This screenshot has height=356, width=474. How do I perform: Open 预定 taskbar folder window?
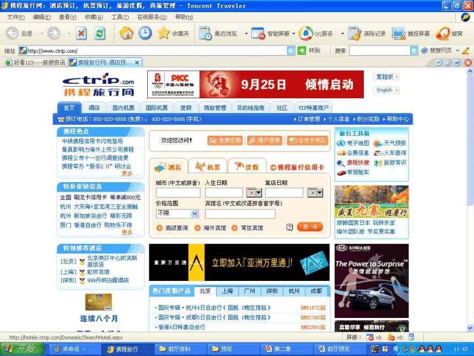233,349
